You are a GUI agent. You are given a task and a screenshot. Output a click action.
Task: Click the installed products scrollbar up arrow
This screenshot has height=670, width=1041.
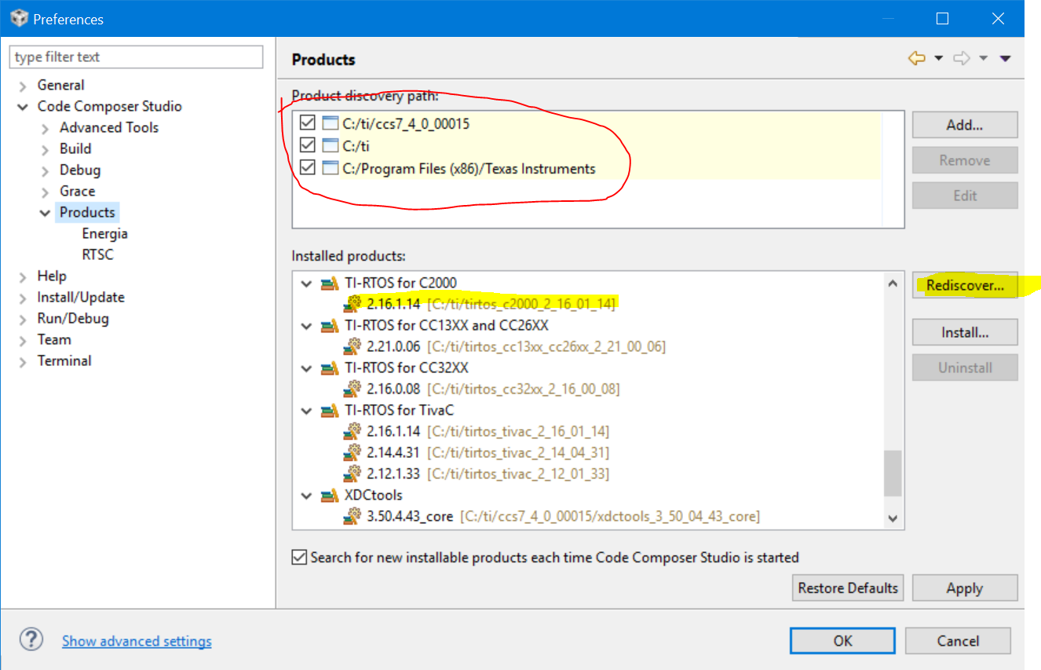click(893, 283)
